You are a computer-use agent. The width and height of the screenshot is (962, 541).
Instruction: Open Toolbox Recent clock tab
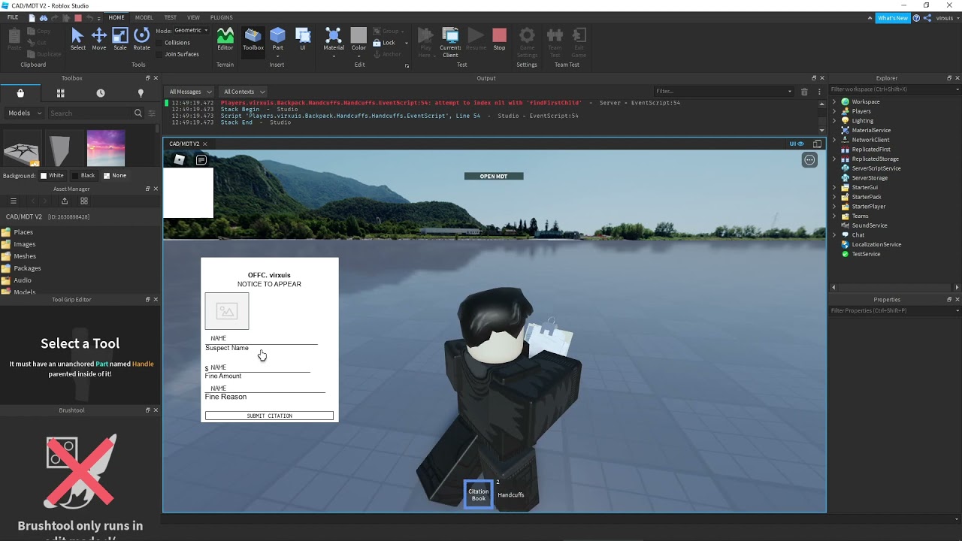pos(101,93)
